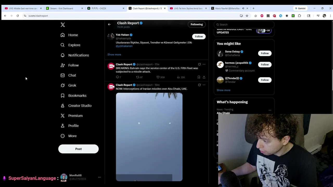Open Grok in the sidebar
This screenshot has width=333, height=187.
[68, 85]
